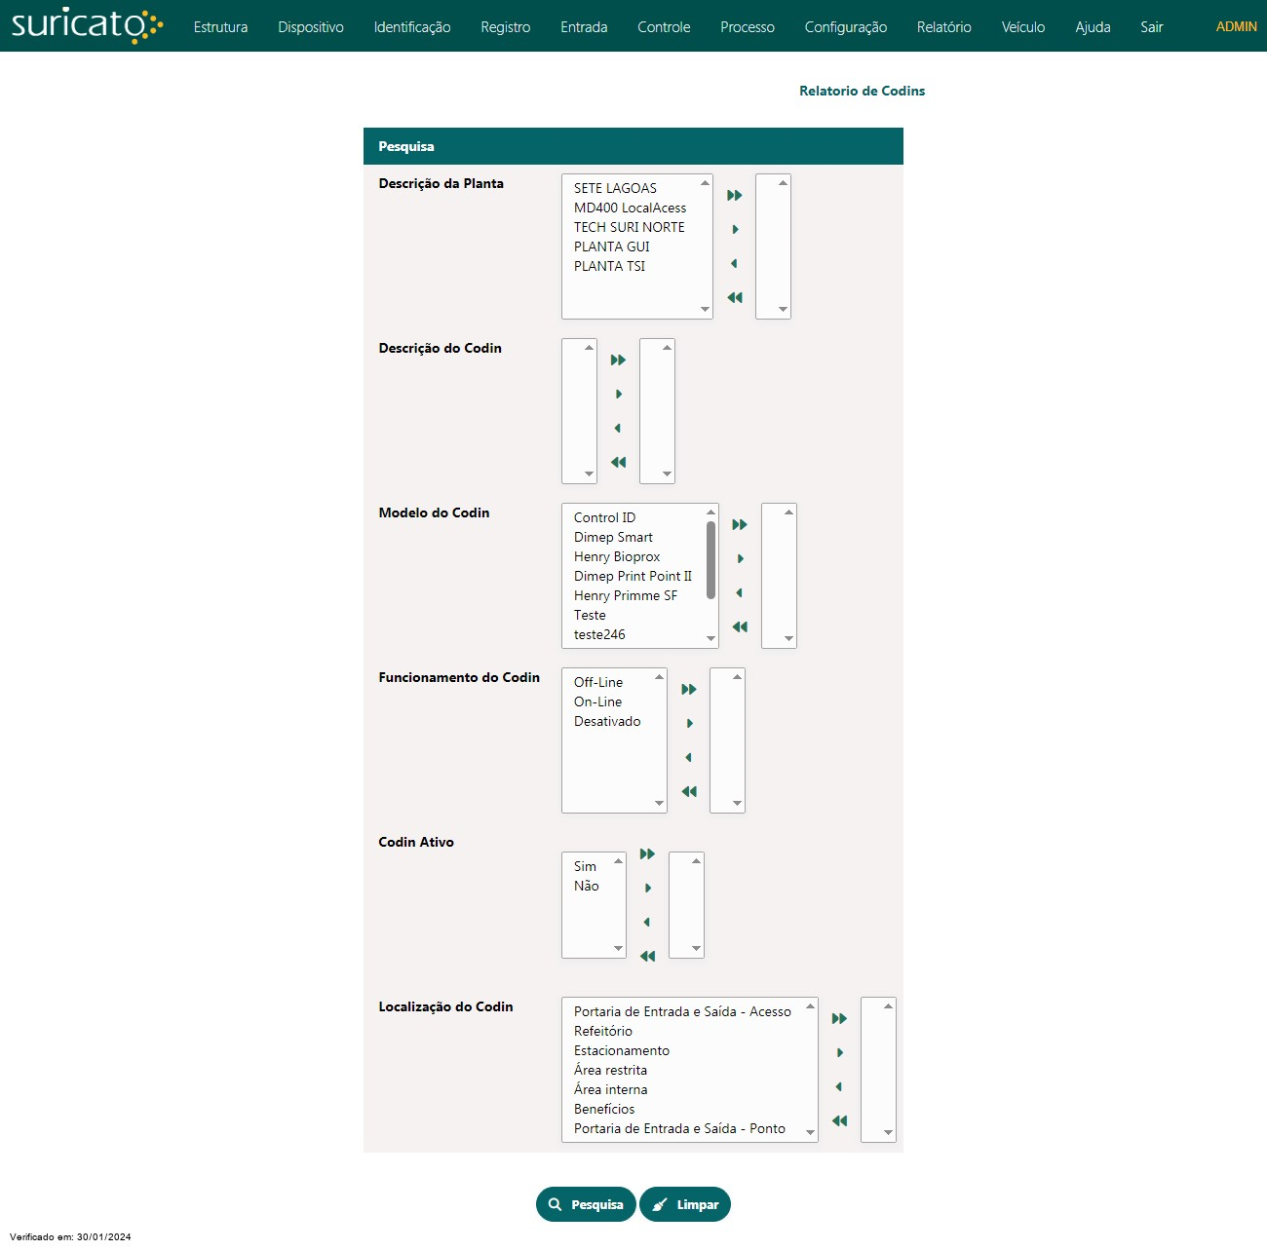Click Sair to log out
The image size is (1267, 1251).
click(x=1152, y=27)
